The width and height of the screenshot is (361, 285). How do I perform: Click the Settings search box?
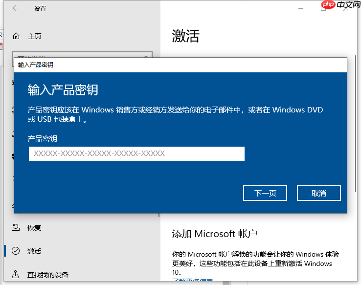coord(82,55)
